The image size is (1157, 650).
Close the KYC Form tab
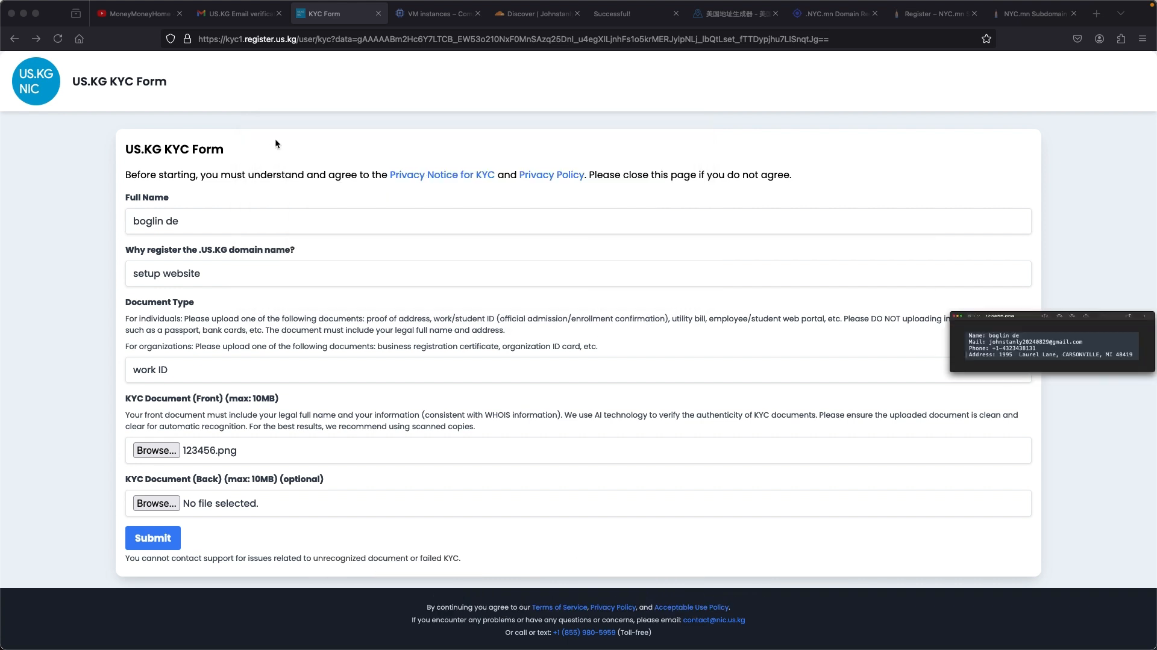tap(378, 13)
